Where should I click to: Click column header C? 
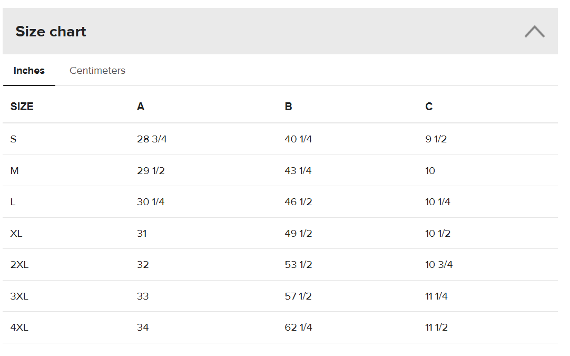pyautogui.click(x=429, y=107)
